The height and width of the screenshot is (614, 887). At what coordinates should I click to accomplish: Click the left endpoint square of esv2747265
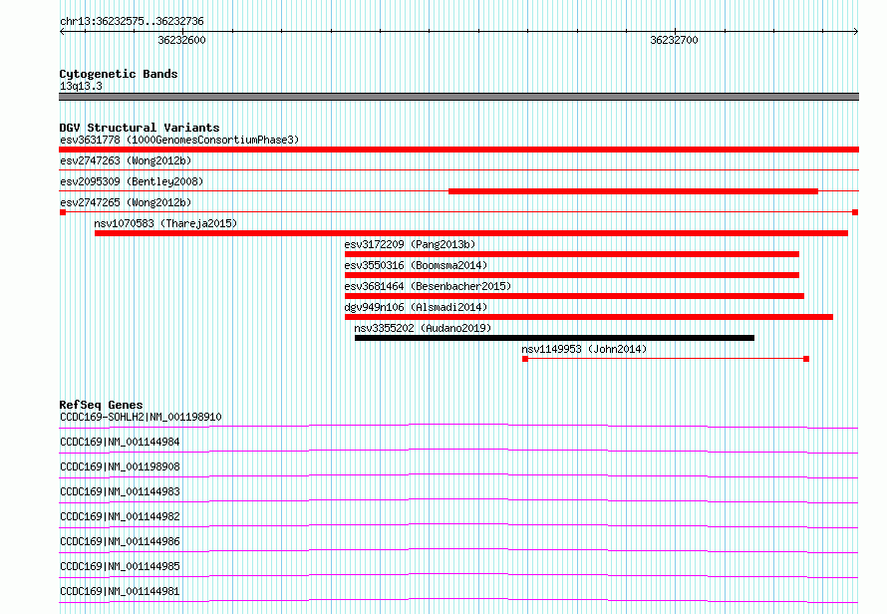[x=63, y=212]
